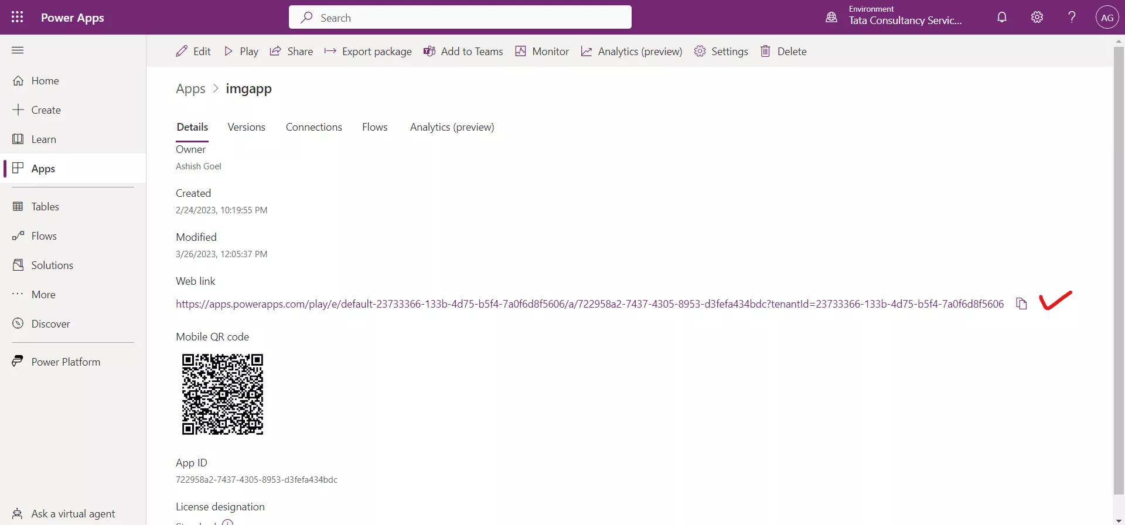
Task: Open Tata Consultancy environment selector
Action: (905, 20)
